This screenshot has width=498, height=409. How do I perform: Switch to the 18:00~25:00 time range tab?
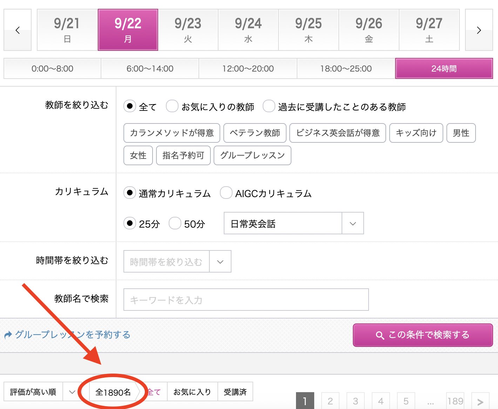coord(346,69)
